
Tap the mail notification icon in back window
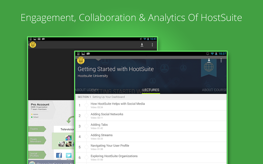[39, 39]
